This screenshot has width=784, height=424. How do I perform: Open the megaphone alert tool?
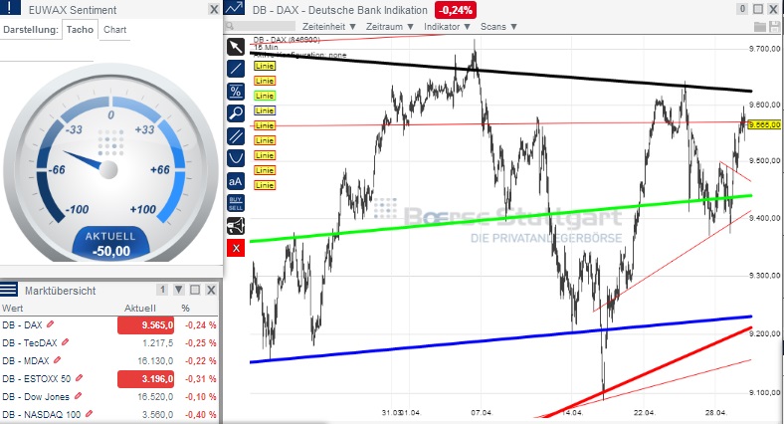click(x=236, y=226)
